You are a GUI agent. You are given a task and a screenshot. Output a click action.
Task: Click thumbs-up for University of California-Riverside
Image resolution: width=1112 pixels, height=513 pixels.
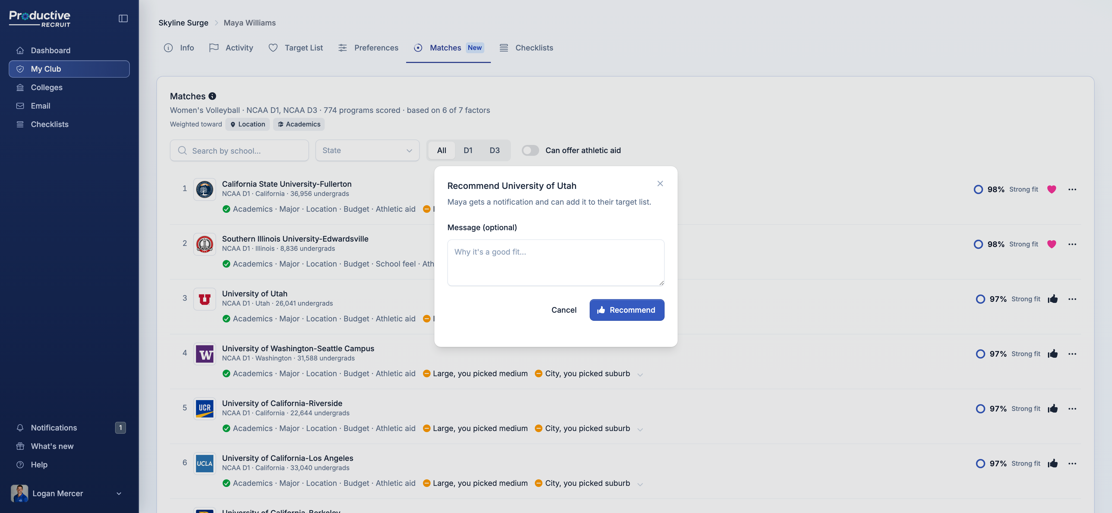(x=1053, y=408)
